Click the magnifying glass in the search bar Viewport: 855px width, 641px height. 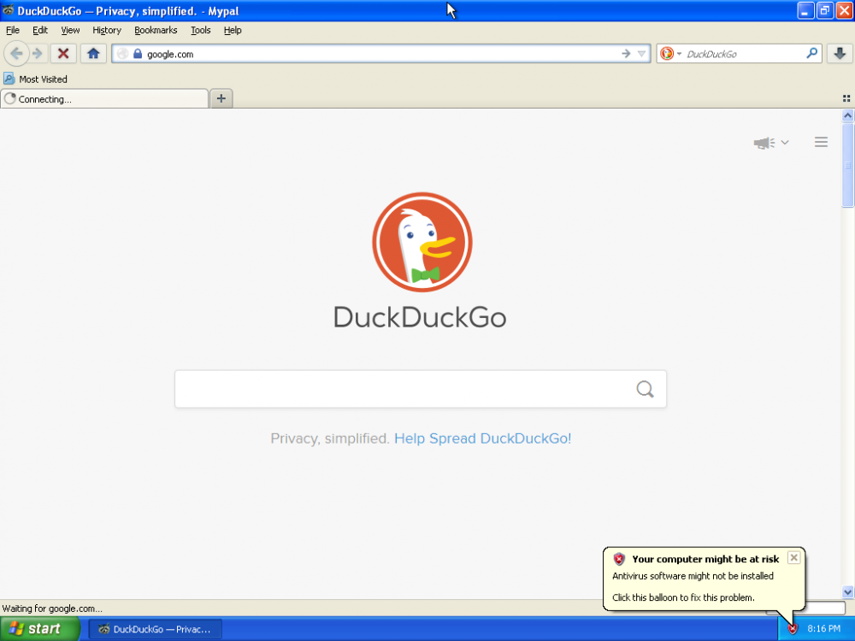[645, 389]
